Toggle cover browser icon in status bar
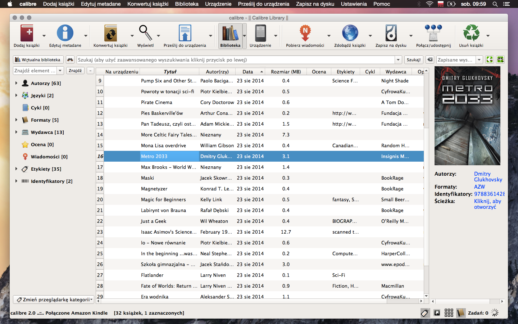Image resolution: width=518 pixels, height=324 pixels. 437,313
